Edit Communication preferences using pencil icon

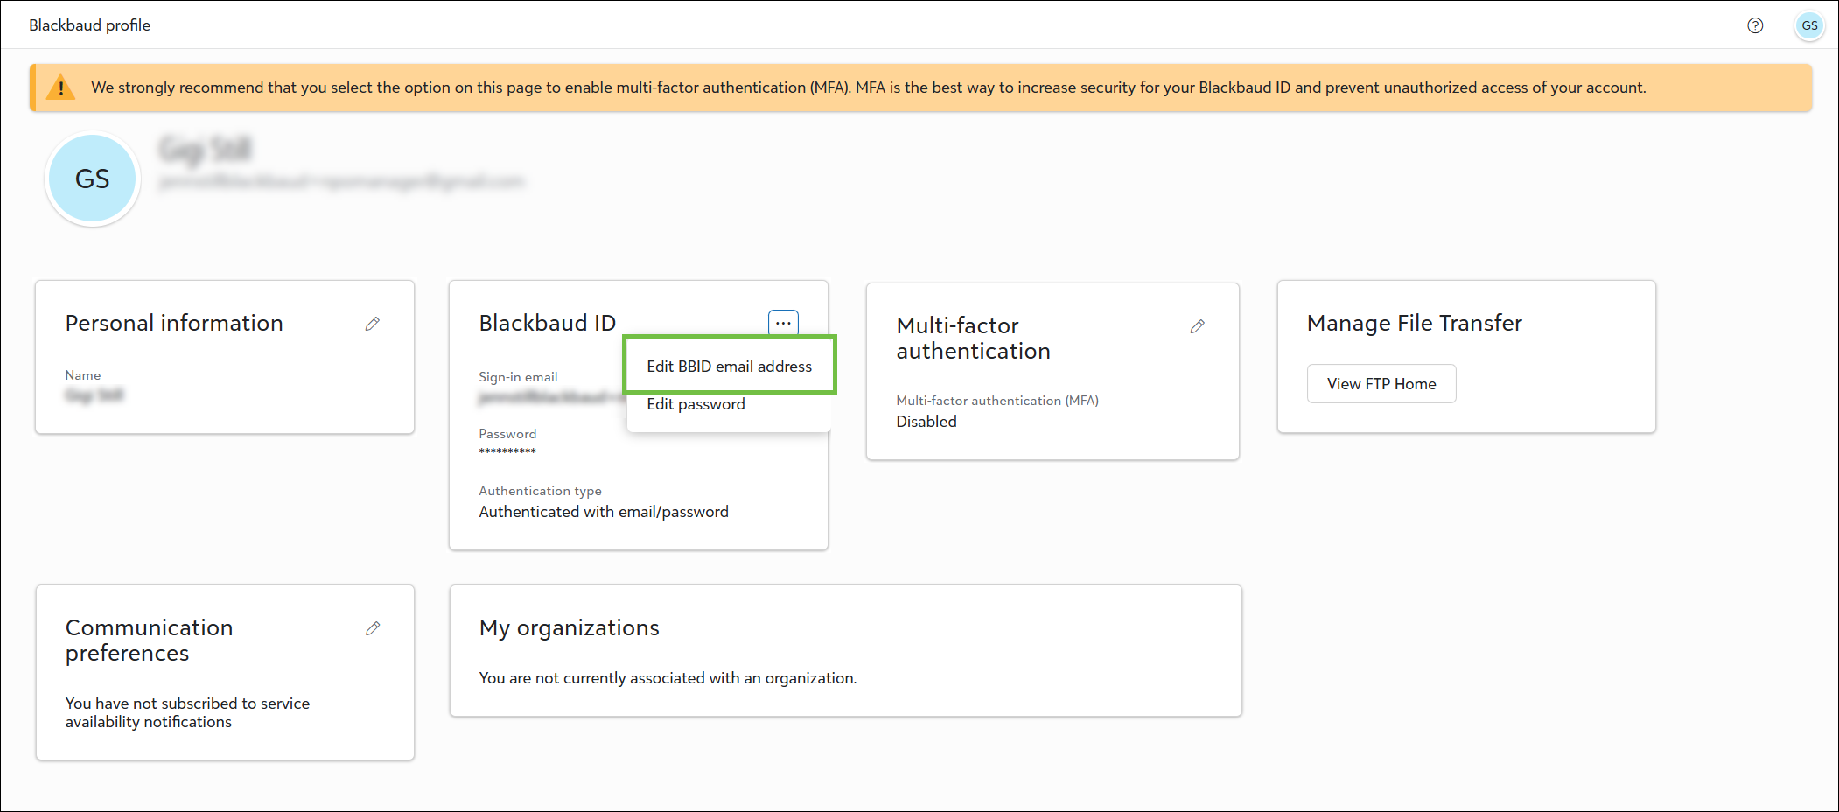point(373,628)
